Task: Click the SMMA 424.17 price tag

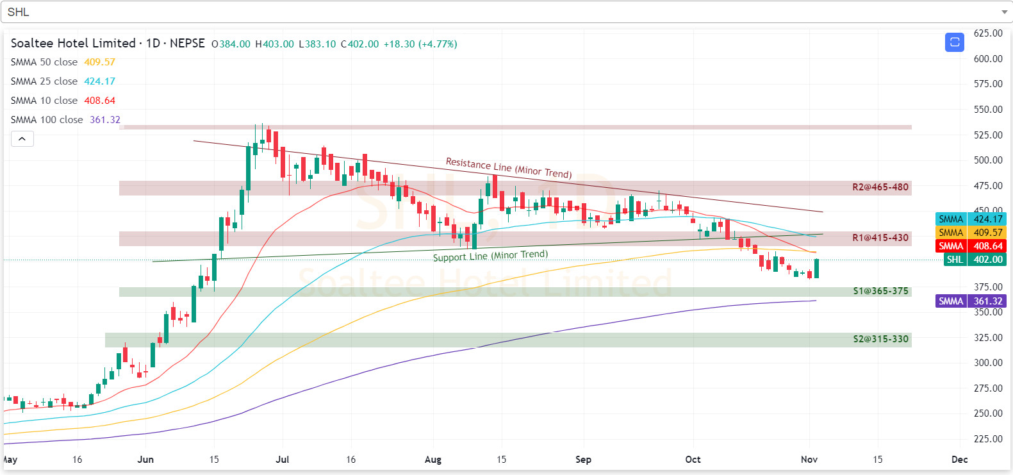Action: pos(971,219)
